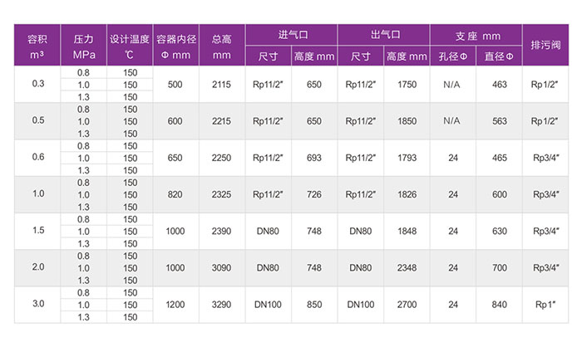
Task: Click DN100 under the 出气口 size column
Action: (x=360, y=305)
